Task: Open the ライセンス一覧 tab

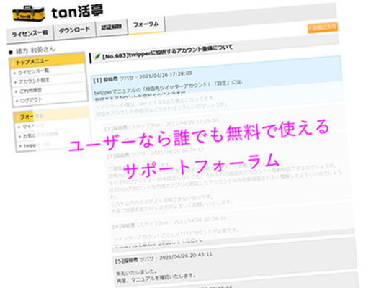Action: [x=30, y=34]
